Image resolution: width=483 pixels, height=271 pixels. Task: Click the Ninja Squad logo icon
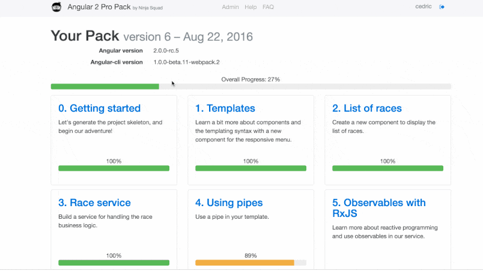click(x=56, y=7)
